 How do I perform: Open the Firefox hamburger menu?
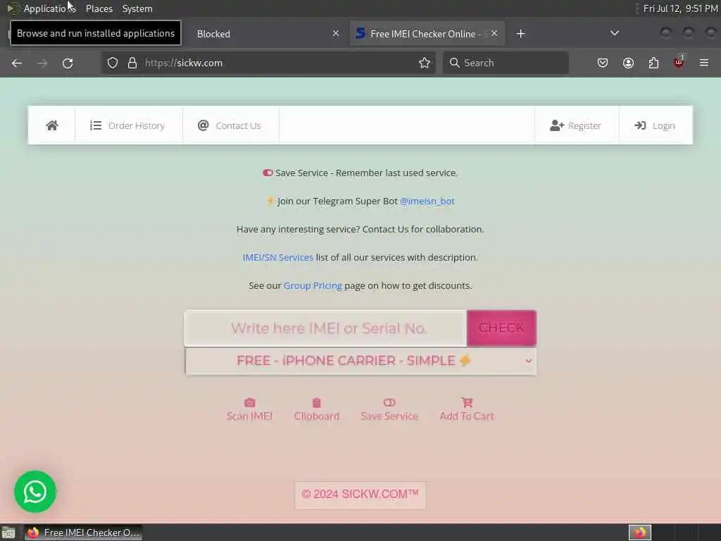coord(704,63)
